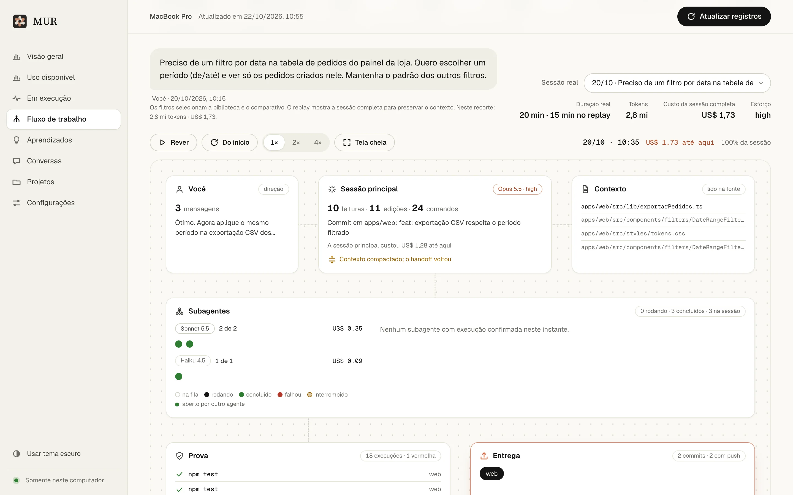Screen dimensions: 793x495
Task: Click the 18 execuções · 1 vermelha badge
Action: click(400, 456)
